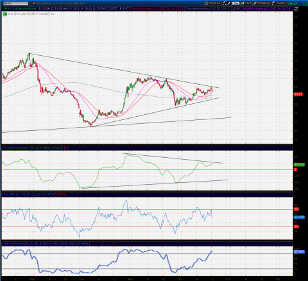Open the symbol selector dropdown arrow
308x281 pixels.
(30, 3)
